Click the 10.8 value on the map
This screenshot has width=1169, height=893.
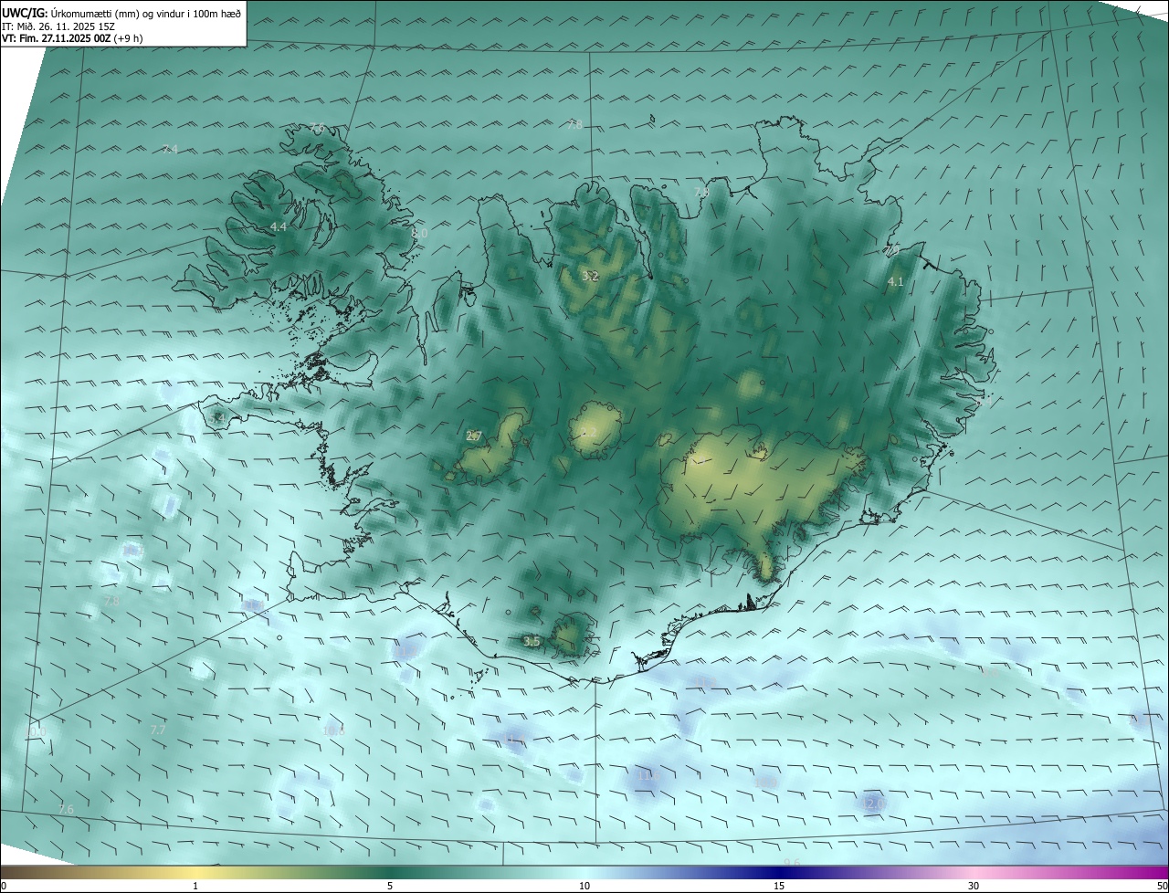(334, 730)
